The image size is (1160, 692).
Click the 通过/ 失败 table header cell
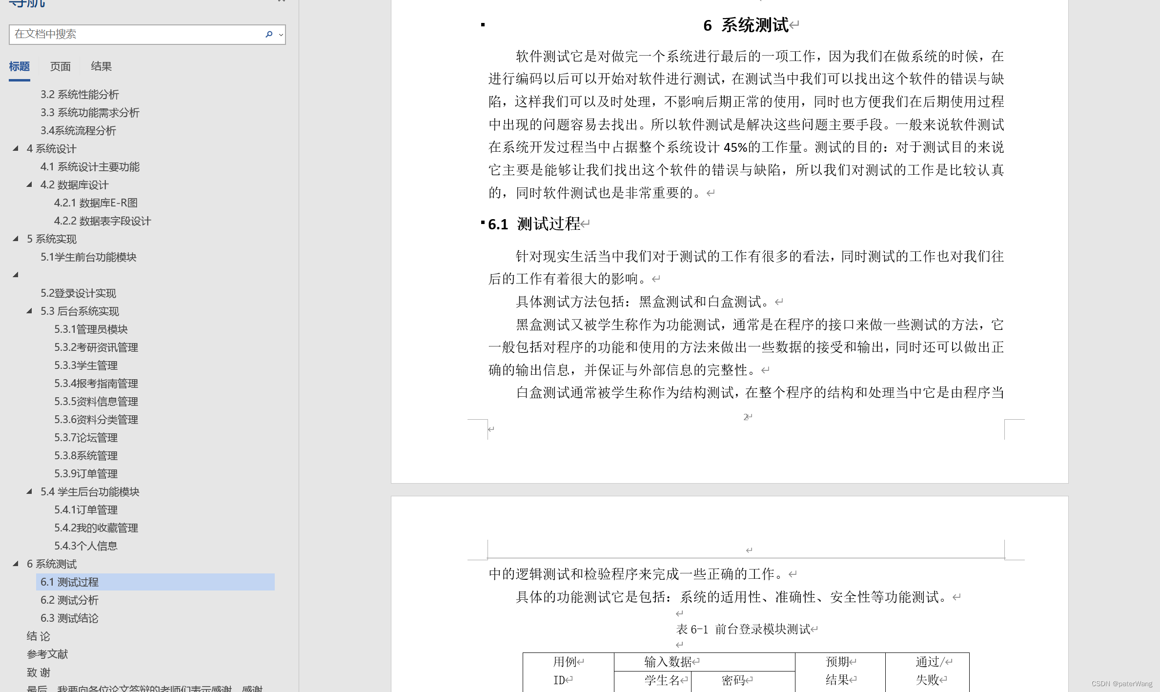(927, 672)
